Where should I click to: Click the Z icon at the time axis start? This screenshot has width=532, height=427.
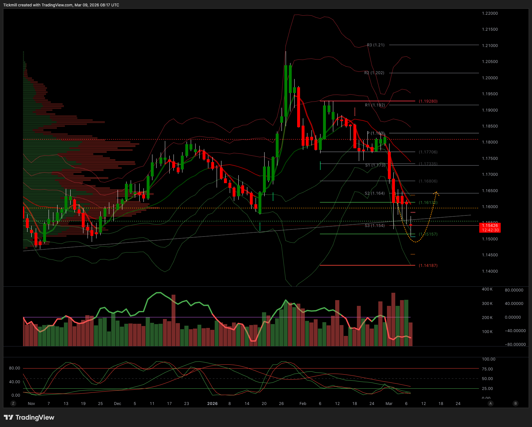click(x=13, y=403)
